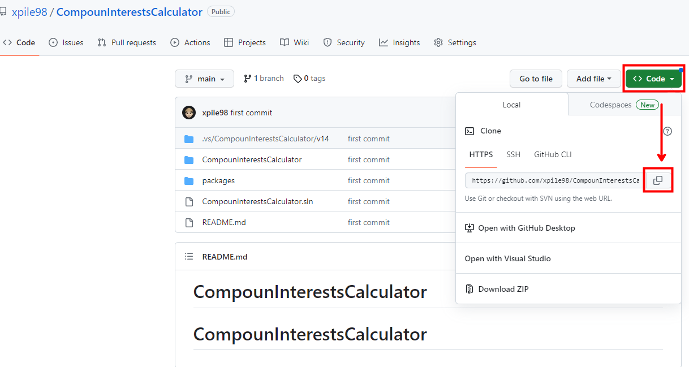Click the zip file icon next to Download ZIP
Screen dimensions: 689x367
[x=470, y=289]
